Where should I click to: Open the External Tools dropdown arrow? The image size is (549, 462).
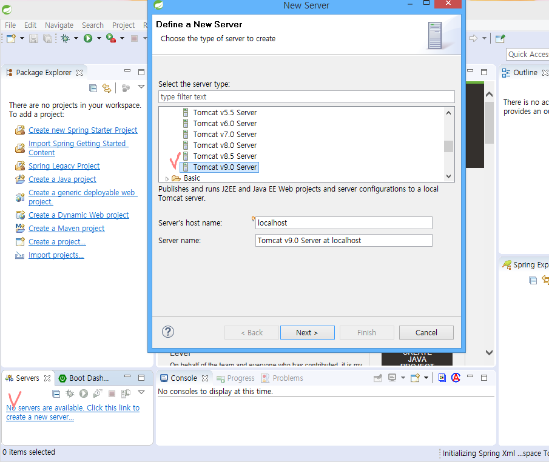(x=122, y=38)
